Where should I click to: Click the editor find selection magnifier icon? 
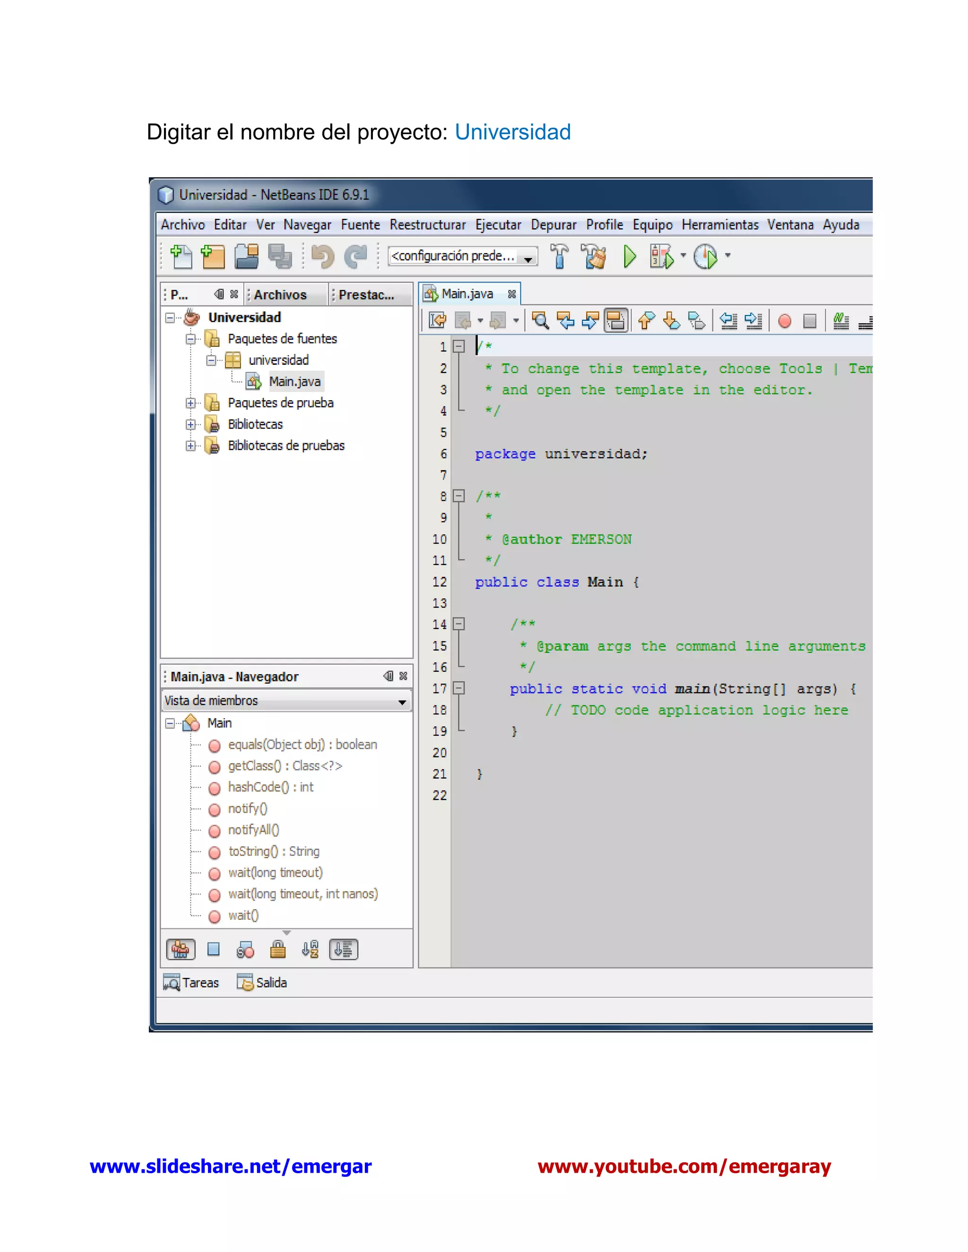click(x=540, y=320)
